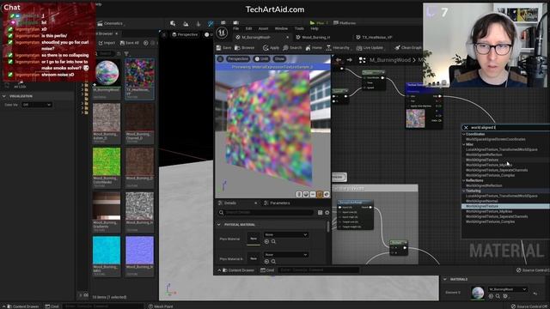Click the Unreal Engine logo icon
Viewport: 550px width, 309px height.
coord(222,33)
